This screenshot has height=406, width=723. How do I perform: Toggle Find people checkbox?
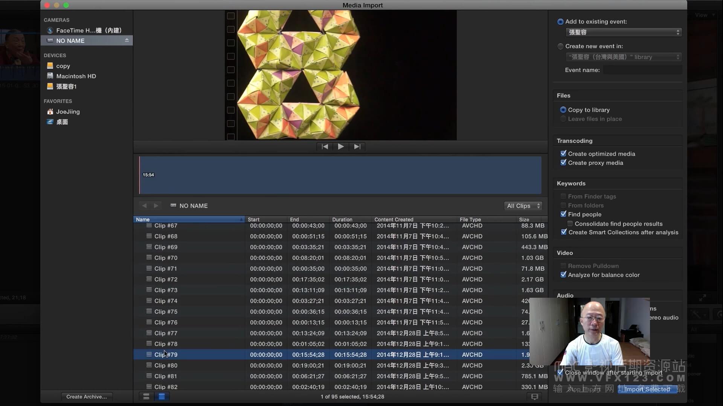563,214
